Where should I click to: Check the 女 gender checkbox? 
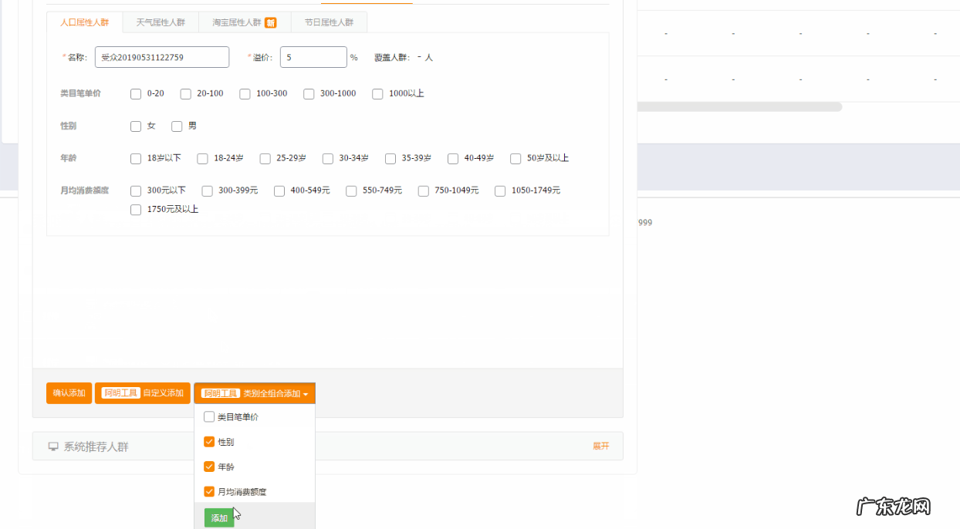point(135,126)
